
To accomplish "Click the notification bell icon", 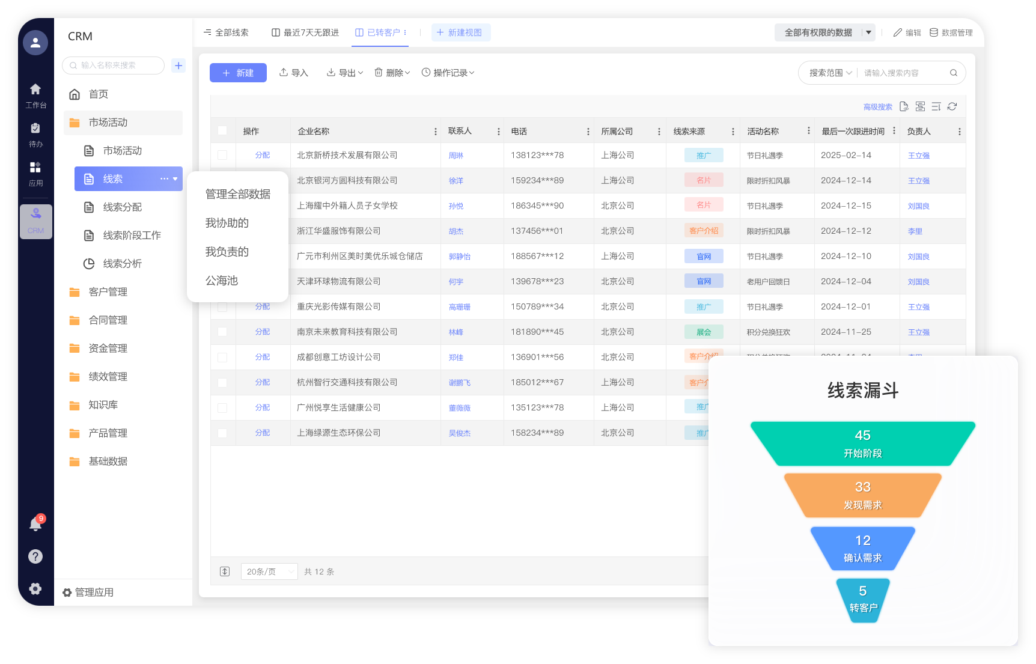I will tap(35, 524).
